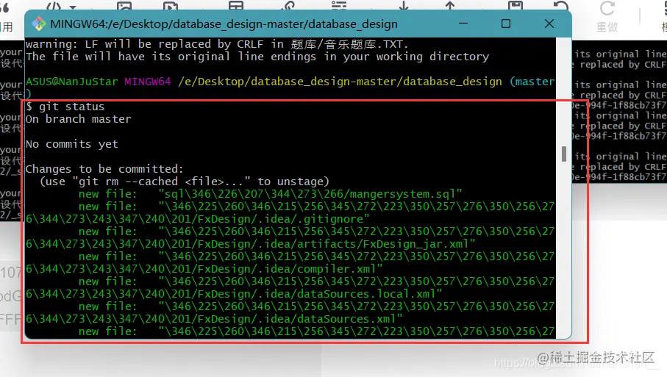Screen dimensions: 667x377
Task: Click the "Changes to be committed:" line
Action: pos(104,169)
